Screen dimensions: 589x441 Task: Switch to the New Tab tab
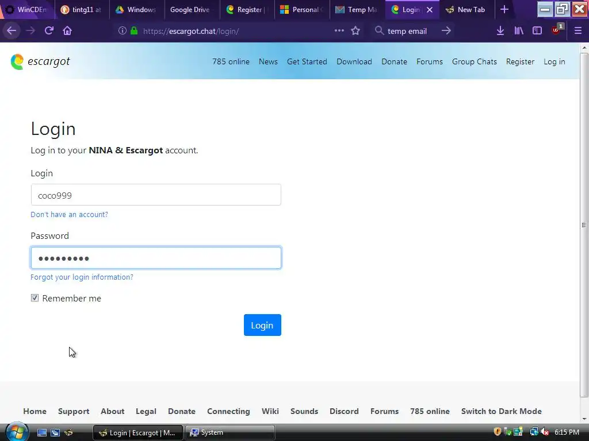pos(466,10)
